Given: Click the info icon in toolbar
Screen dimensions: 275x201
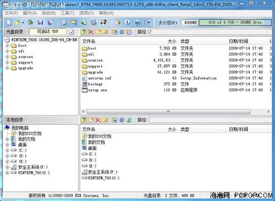Looking at the screenshot, I should (x=128, y=23).
